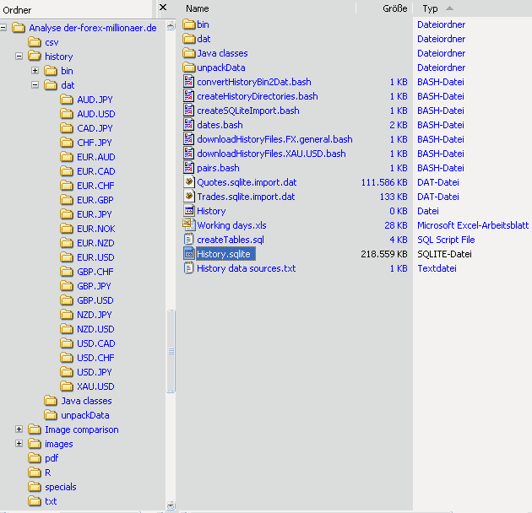Click the EUR.USD folder icon in tree
This screenshot has height=513, width=532.
pos(67,257)
